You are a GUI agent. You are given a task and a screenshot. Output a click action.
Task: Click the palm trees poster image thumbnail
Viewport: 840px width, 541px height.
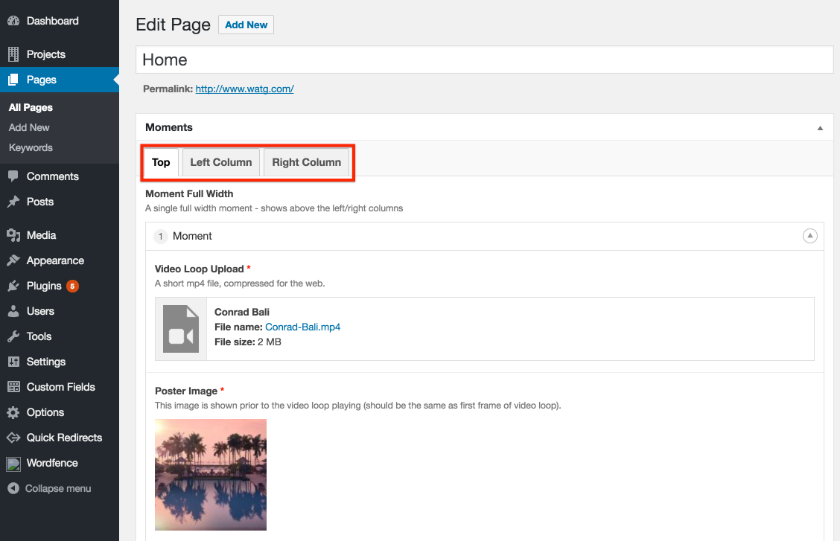pyautogui.click(x=211, y=475)
